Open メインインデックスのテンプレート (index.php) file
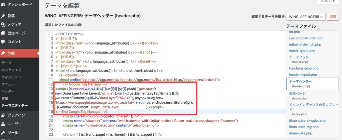 click(314, 109)
